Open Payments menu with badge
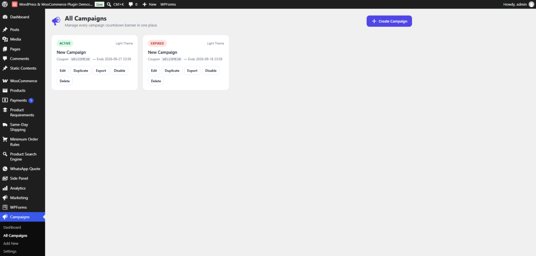Viewport: 536px width, 256px height. coord(22,100)
